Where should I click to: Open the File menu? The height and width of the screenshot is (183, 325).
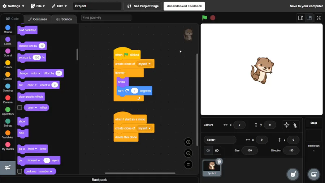click(38, 6)
